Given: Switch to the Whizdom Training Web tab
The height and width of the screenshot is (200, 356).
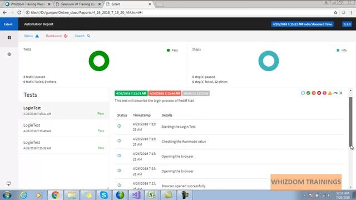Looking at the screenshot, I should 27,4.
